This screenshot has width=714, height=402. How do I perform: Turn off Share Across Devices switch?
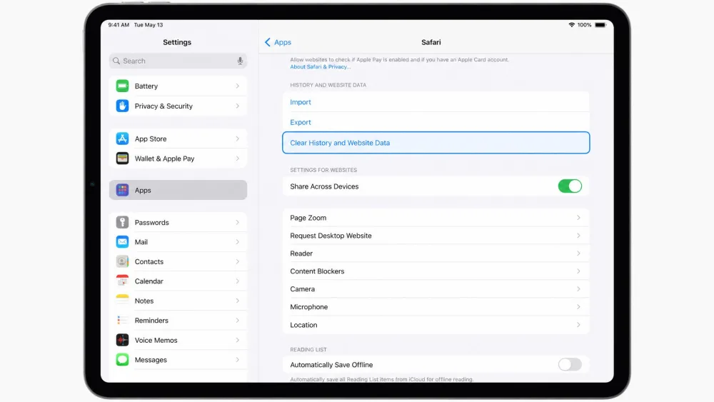(570, 186)
